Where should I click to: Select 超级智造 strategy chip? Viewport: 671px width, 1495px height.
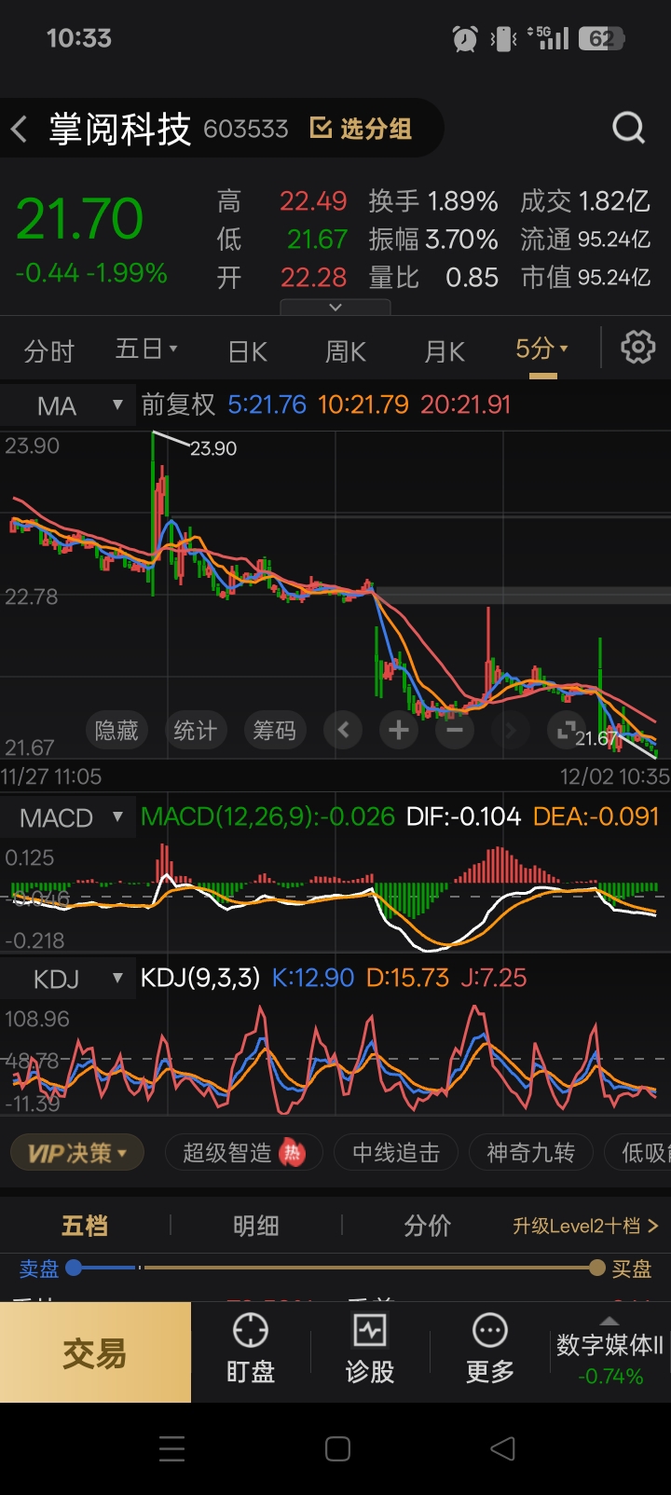pyautogui.click(x=244, y=1153)
